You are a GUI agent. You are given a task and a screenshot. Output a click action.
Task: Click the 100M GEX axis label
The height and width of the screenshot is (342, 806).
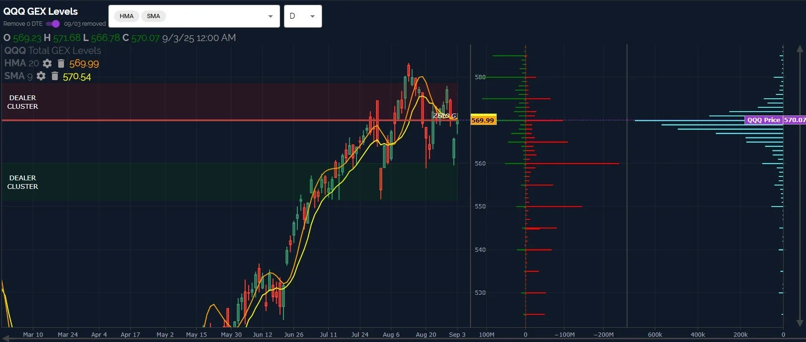486,334
